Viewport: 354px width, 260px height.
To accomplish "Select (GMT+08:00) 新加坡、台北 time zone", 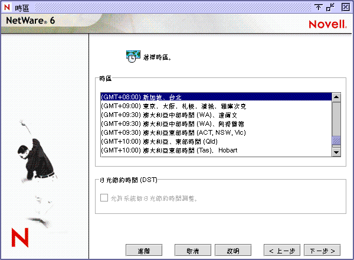I will (x=217, y=97).
